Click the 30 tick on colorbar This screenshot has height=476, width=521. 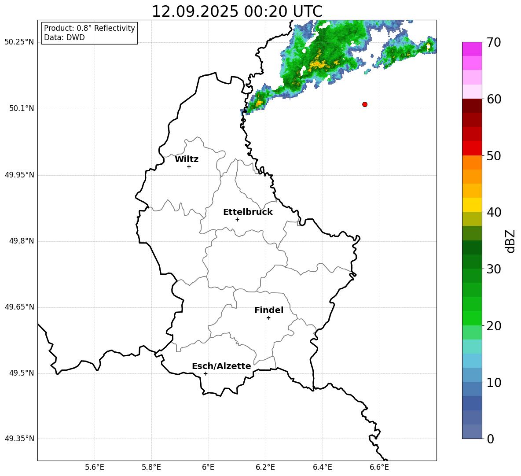point(494,269)
